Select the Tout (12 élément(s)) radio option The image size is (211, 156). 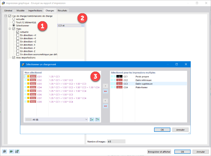coord(14,22)
